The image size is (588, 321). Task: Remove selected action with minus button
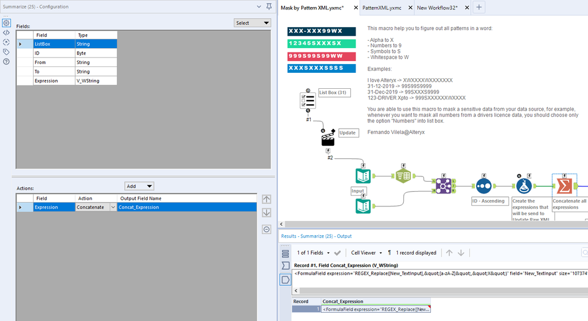(x=266, y=229)
